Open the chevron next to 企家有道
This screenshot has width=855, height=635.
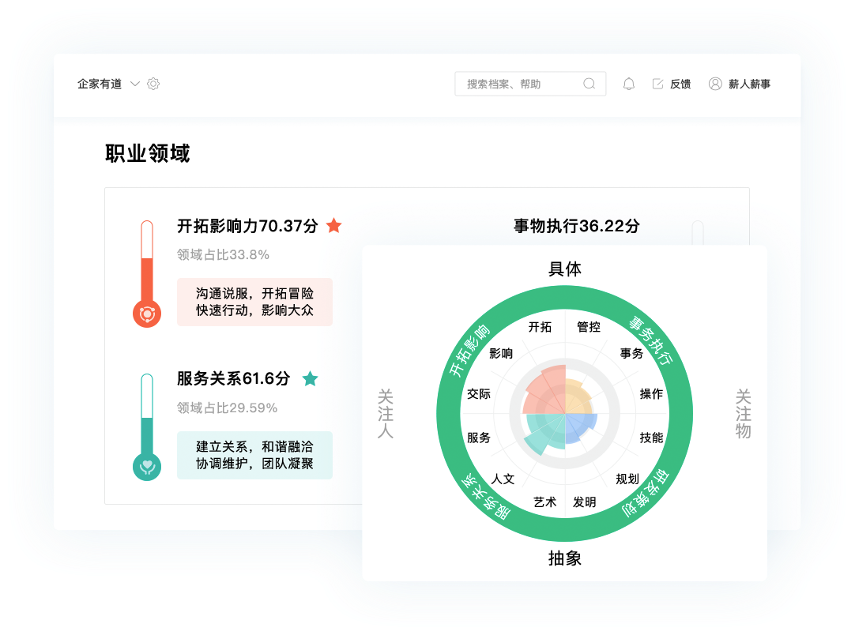[134, 84]
